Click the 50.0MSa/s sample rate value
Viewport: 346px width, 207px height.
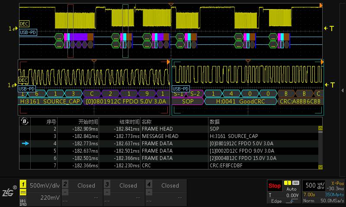[332, 201]
